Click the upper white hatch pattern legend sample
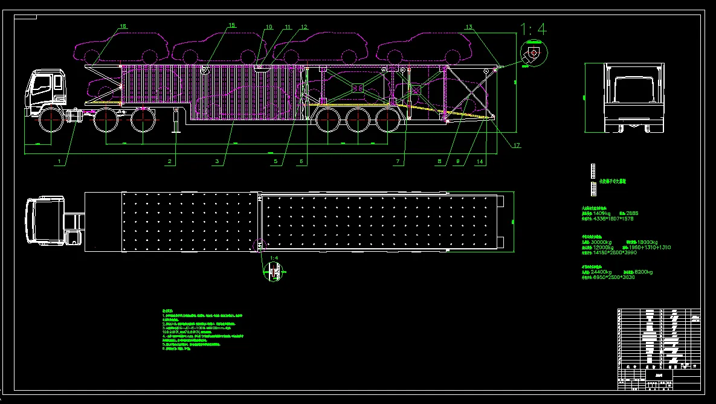 pyautogui.click(x=593, y=172)
